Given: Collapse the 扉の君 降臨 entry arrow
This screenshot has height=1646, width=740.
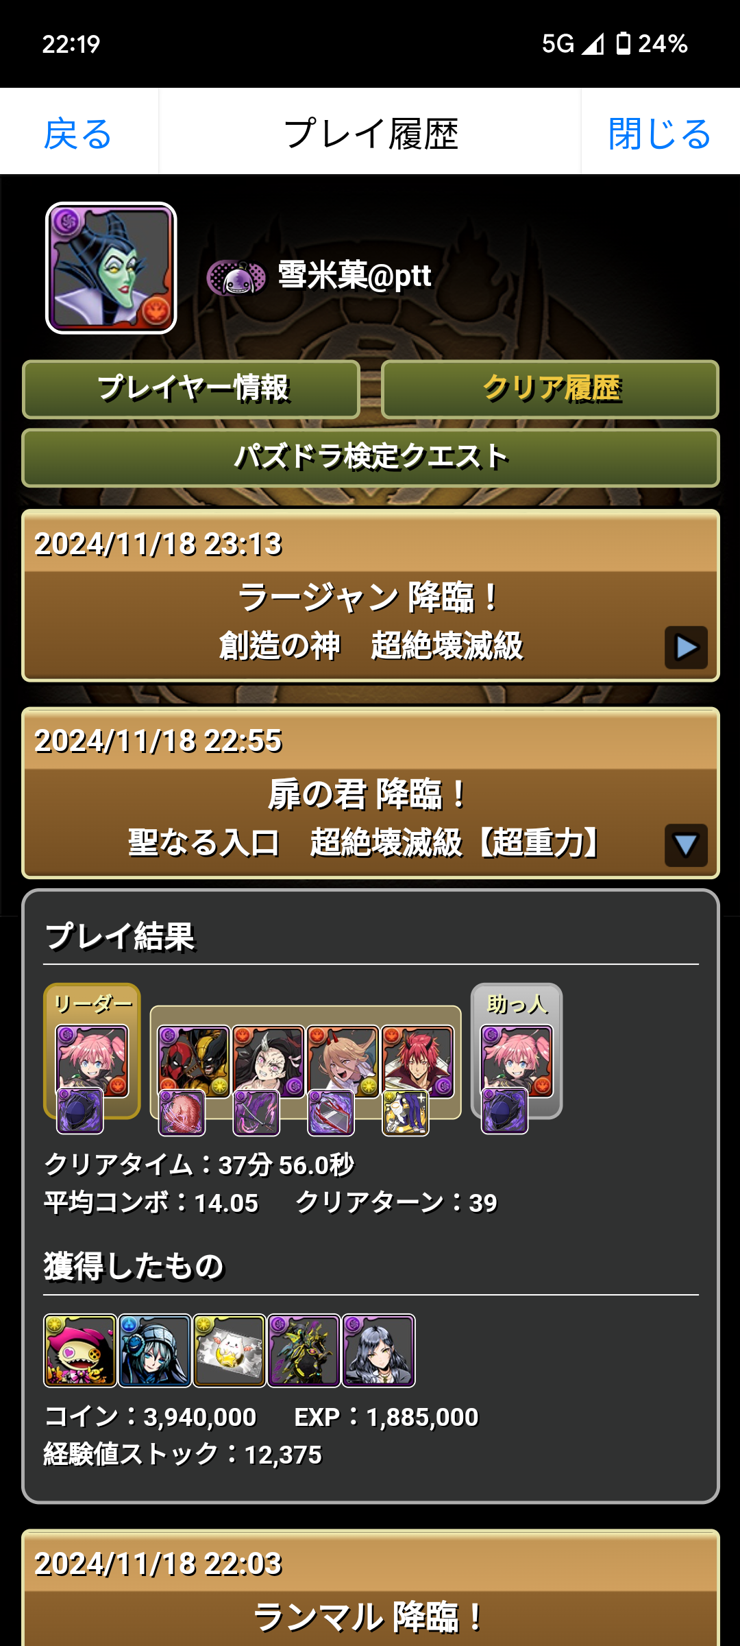Looking at the screenshot, I should point(686,845).
